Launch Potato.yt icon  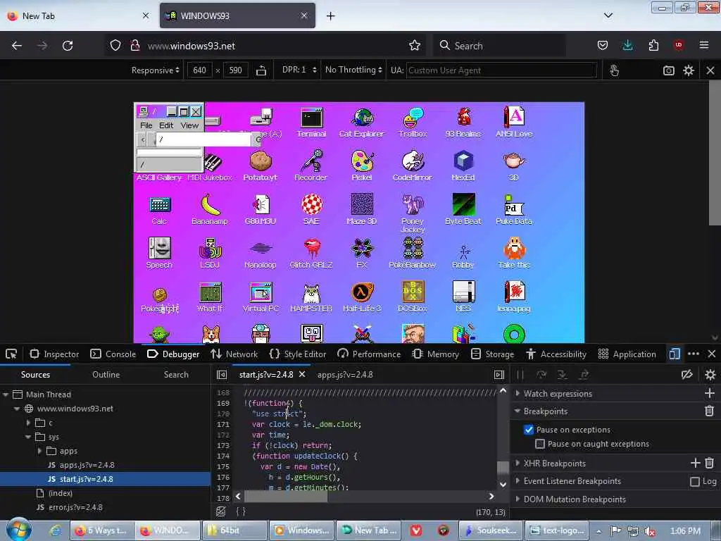pyautogui.click(x=261, y=166)
